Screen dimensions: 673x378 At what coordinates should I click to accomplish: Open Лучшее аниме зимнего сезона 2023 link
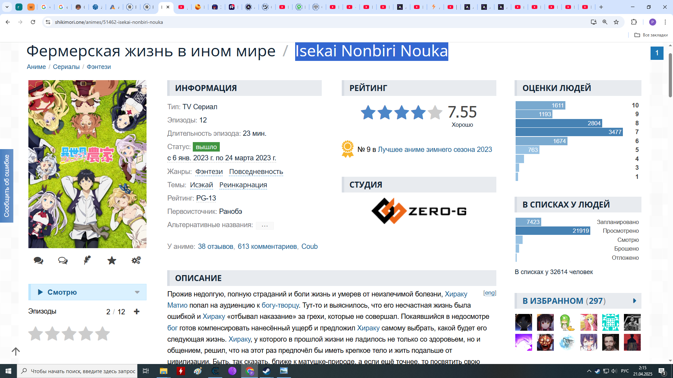tap(435, 149)
